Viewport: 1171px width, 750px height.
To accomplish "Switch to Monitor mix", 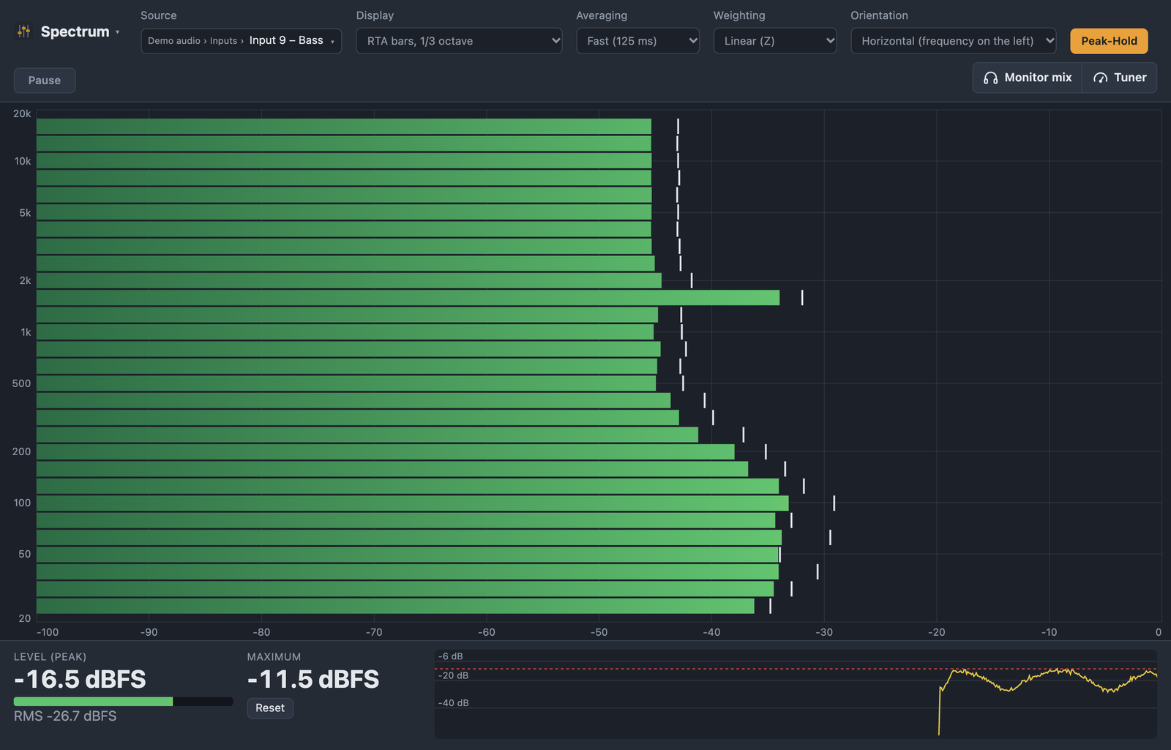I will [x=1028, y=78].
